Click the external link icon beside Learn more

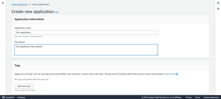[x=177, y=74]
